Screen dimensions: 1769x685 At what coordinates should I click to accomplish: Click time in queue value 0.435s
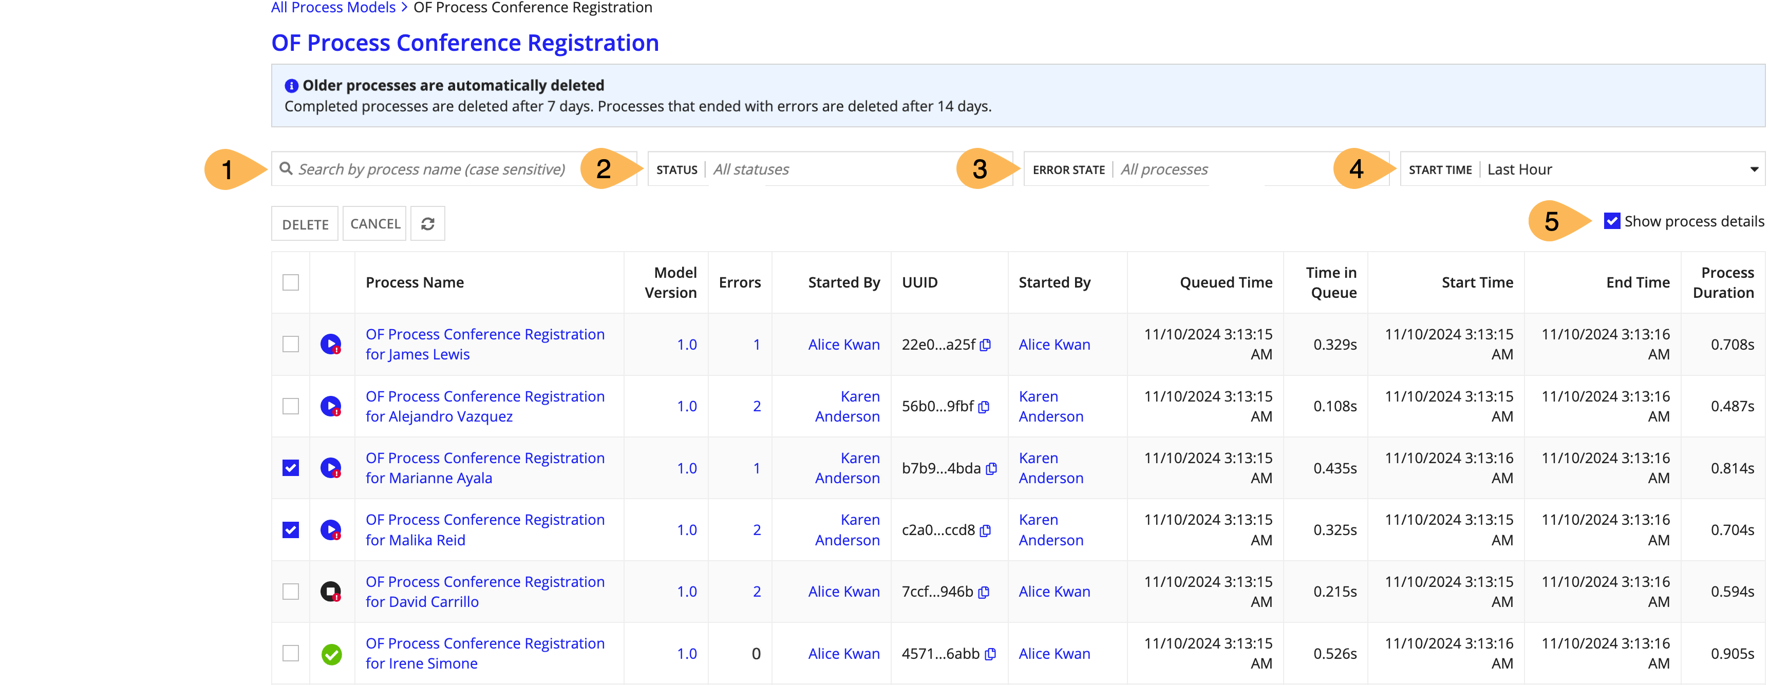[1335, 468]
